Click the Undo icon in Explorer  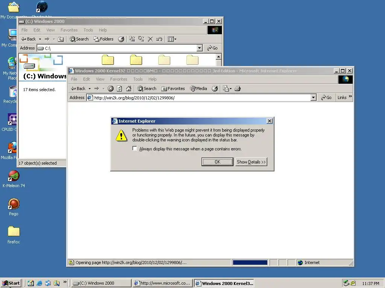click(x=159, y=39)
